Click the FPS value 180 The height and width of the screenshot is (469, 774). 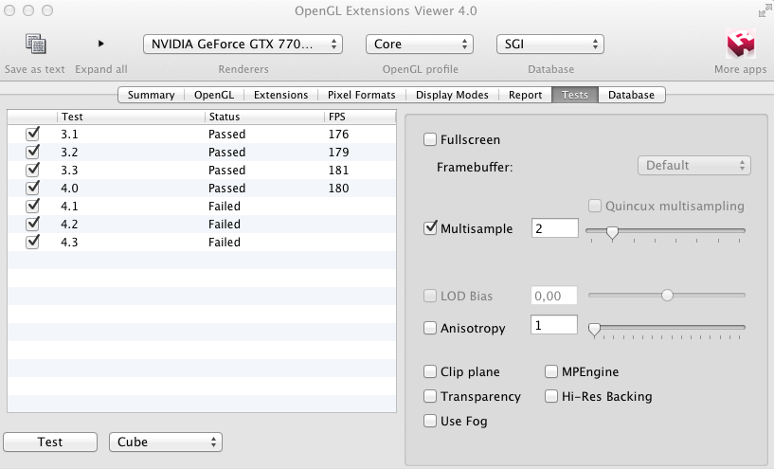coord(338,189)
